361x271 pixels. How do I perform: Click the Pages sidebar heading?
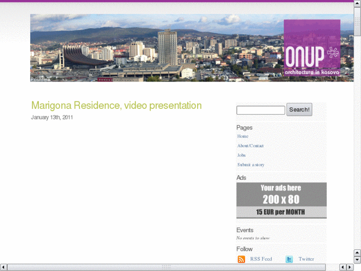(x=244, y=127)
